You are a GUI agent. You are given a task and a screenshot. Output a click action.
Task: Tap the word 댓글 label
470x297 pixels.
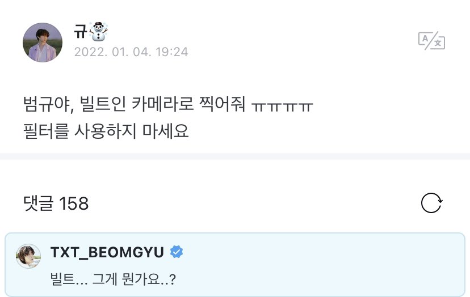[x=39, y=203]
